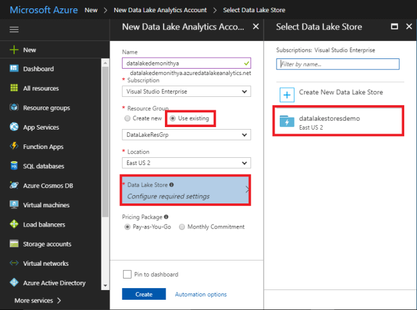Enable the Pin to dashboard checkbox
417x310 pixels.
[127, 274]
